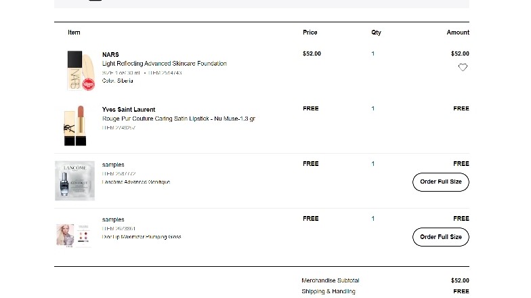Click the Price column header

click(310, 33)
